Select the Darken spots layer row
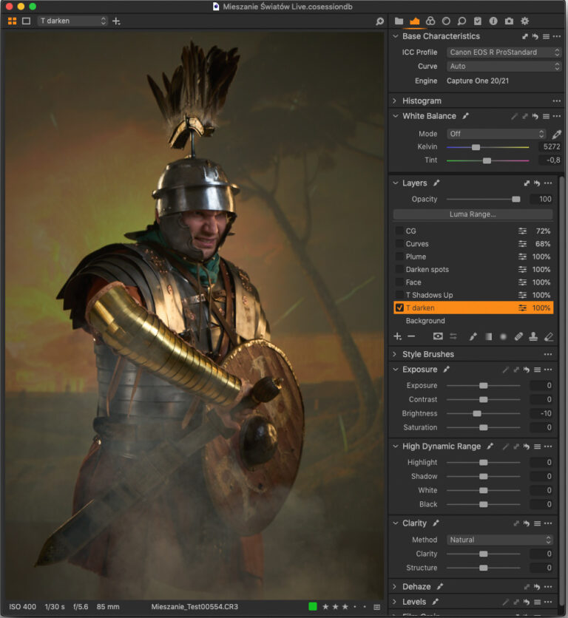 click(473, 269)
